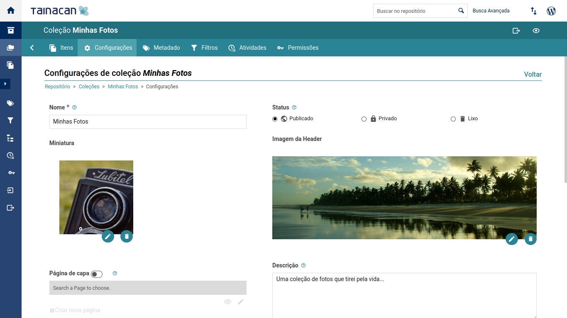Click Coleções breadcrumb link
The width and height of the screenshot is (567, 318).
[x=89, y=87]
